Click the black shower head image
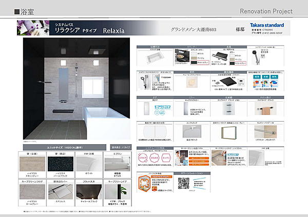 pos(256,57)
